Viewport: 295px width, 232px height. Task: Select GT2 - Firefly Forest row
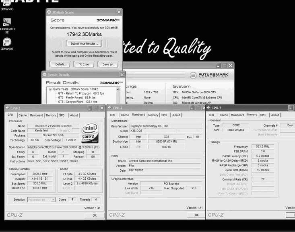[x=77, y=98]
